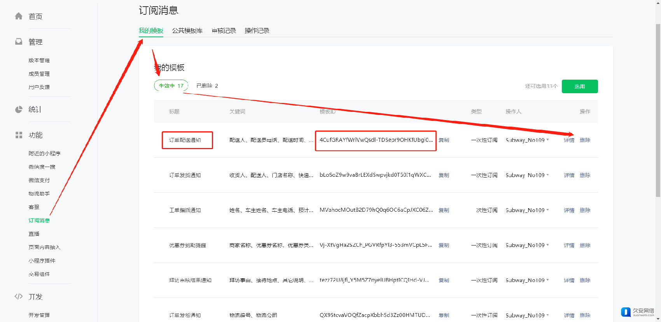Image resolution: width=661 pixels, height=322 pixels.
Task: Open the 审核记录 tab
Action: pos(224,31)
